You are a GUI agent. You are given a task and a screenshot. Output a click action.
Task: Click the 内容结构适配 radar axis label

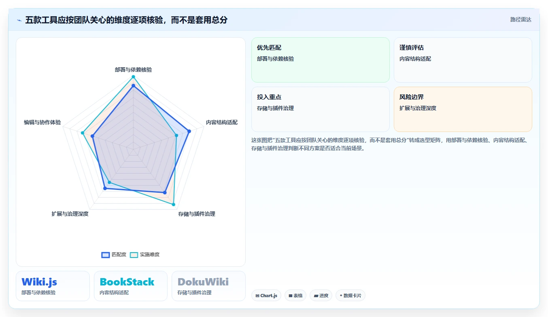pos(221,122)
